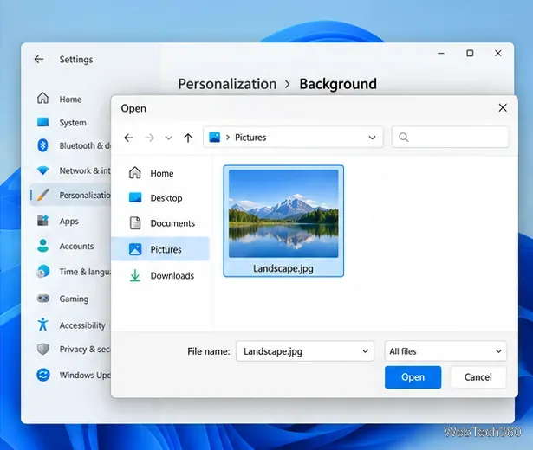Select the Pictures folder icon in address bar
533x450 pixels.
coord(214,138)
